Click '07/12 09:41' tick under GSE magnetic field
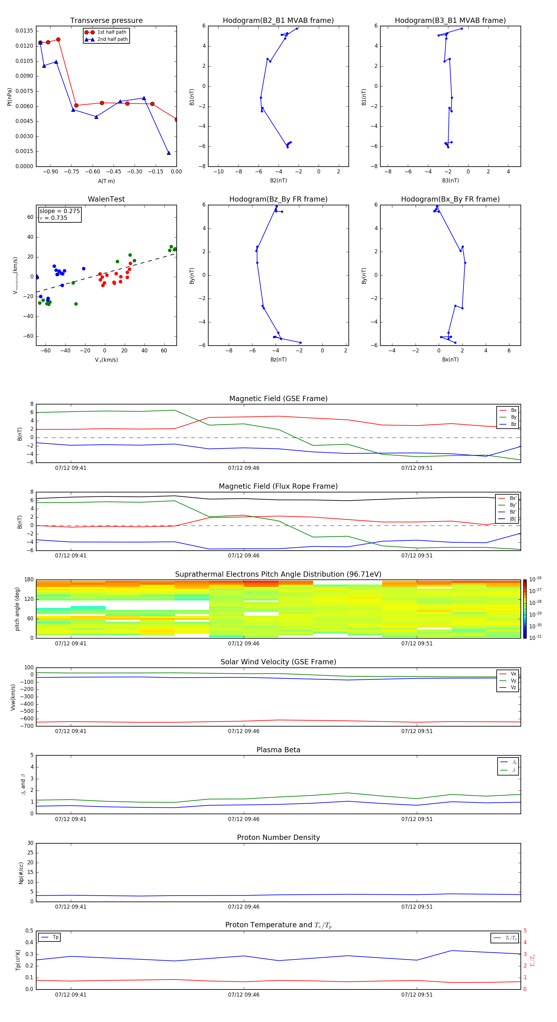The height and width of the screenshot is (1022, 557). point(71,468)
